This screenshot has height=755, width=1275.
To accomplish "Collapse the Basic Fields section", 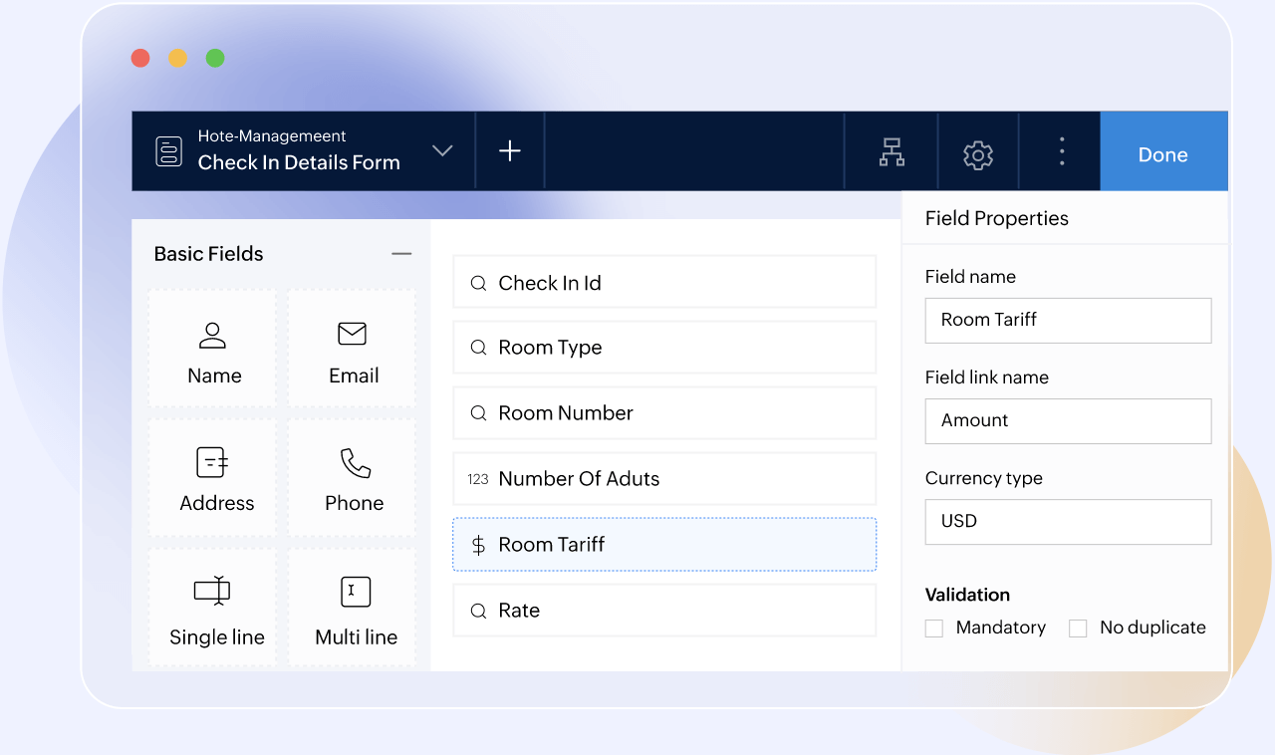I will (x=401, y=254).
